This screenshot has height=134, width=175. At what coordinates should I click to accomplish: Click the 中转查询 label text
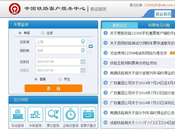click(35, 126)
